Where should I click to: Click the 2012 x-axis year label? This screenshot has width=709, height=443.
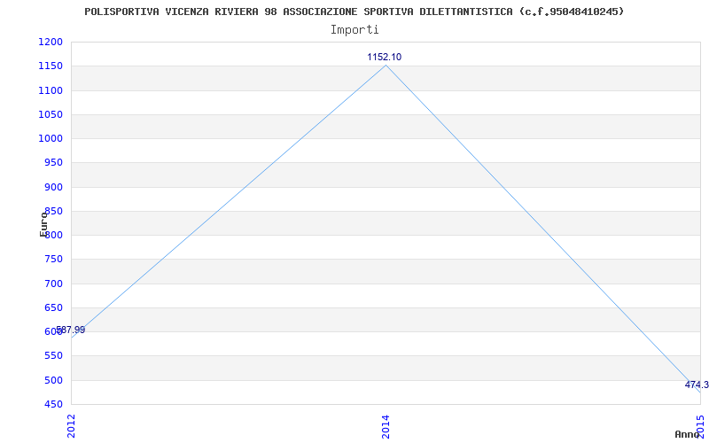pyautogui.click(x=71, y=425)
